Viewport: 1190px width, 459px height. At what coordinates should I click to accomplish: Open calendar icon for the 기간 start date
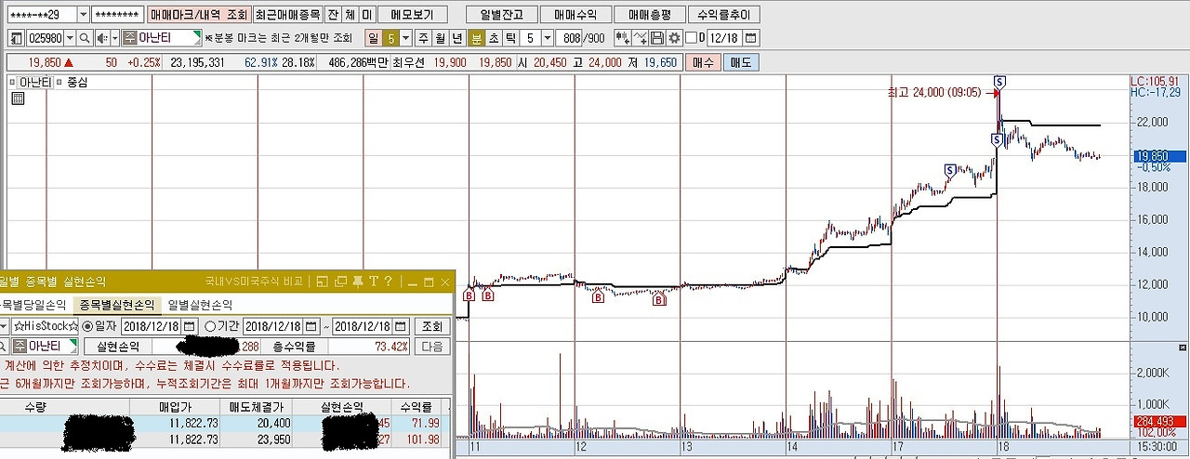point(311,326)
